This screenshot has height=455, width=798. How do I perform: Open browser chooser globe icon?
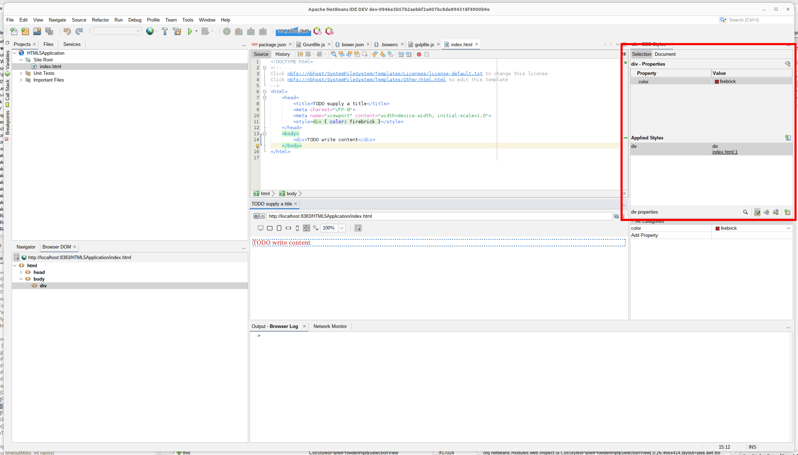150,31
